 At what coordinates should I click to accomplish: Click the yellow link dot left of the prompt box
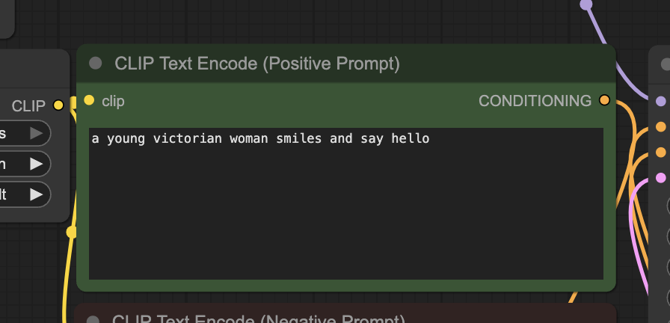coord(71,232)
